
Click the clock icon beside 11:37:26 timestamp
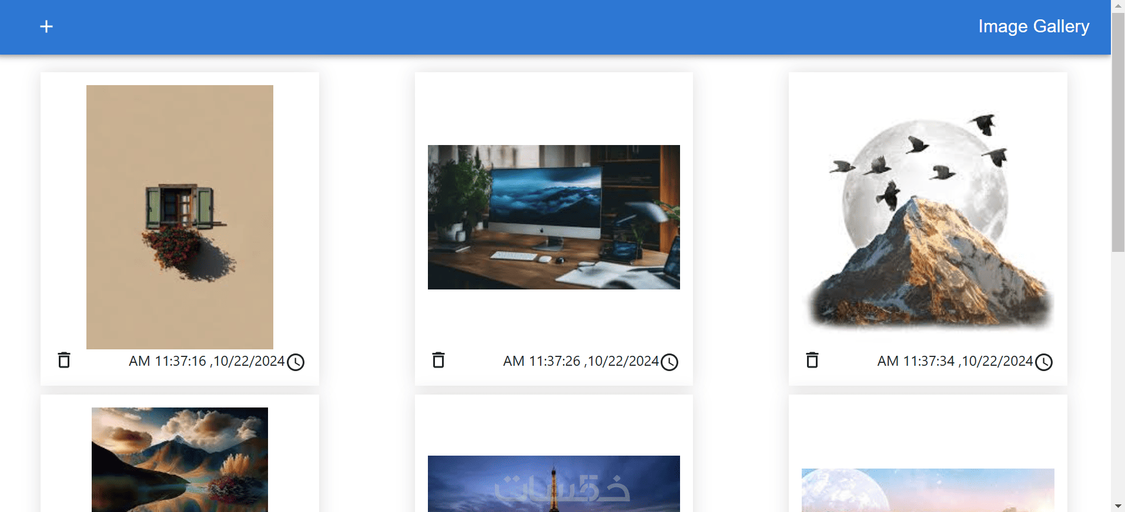pyautogui.click(x=669, y=362)
